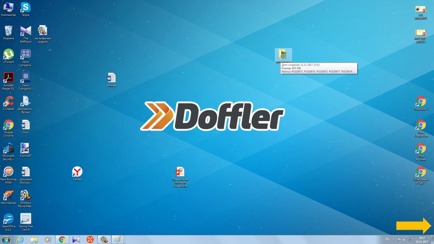The width and height of the screenshot is (434, 244).
Task: Select the Документ Microsoft Word file
Action: click(25, 175)
